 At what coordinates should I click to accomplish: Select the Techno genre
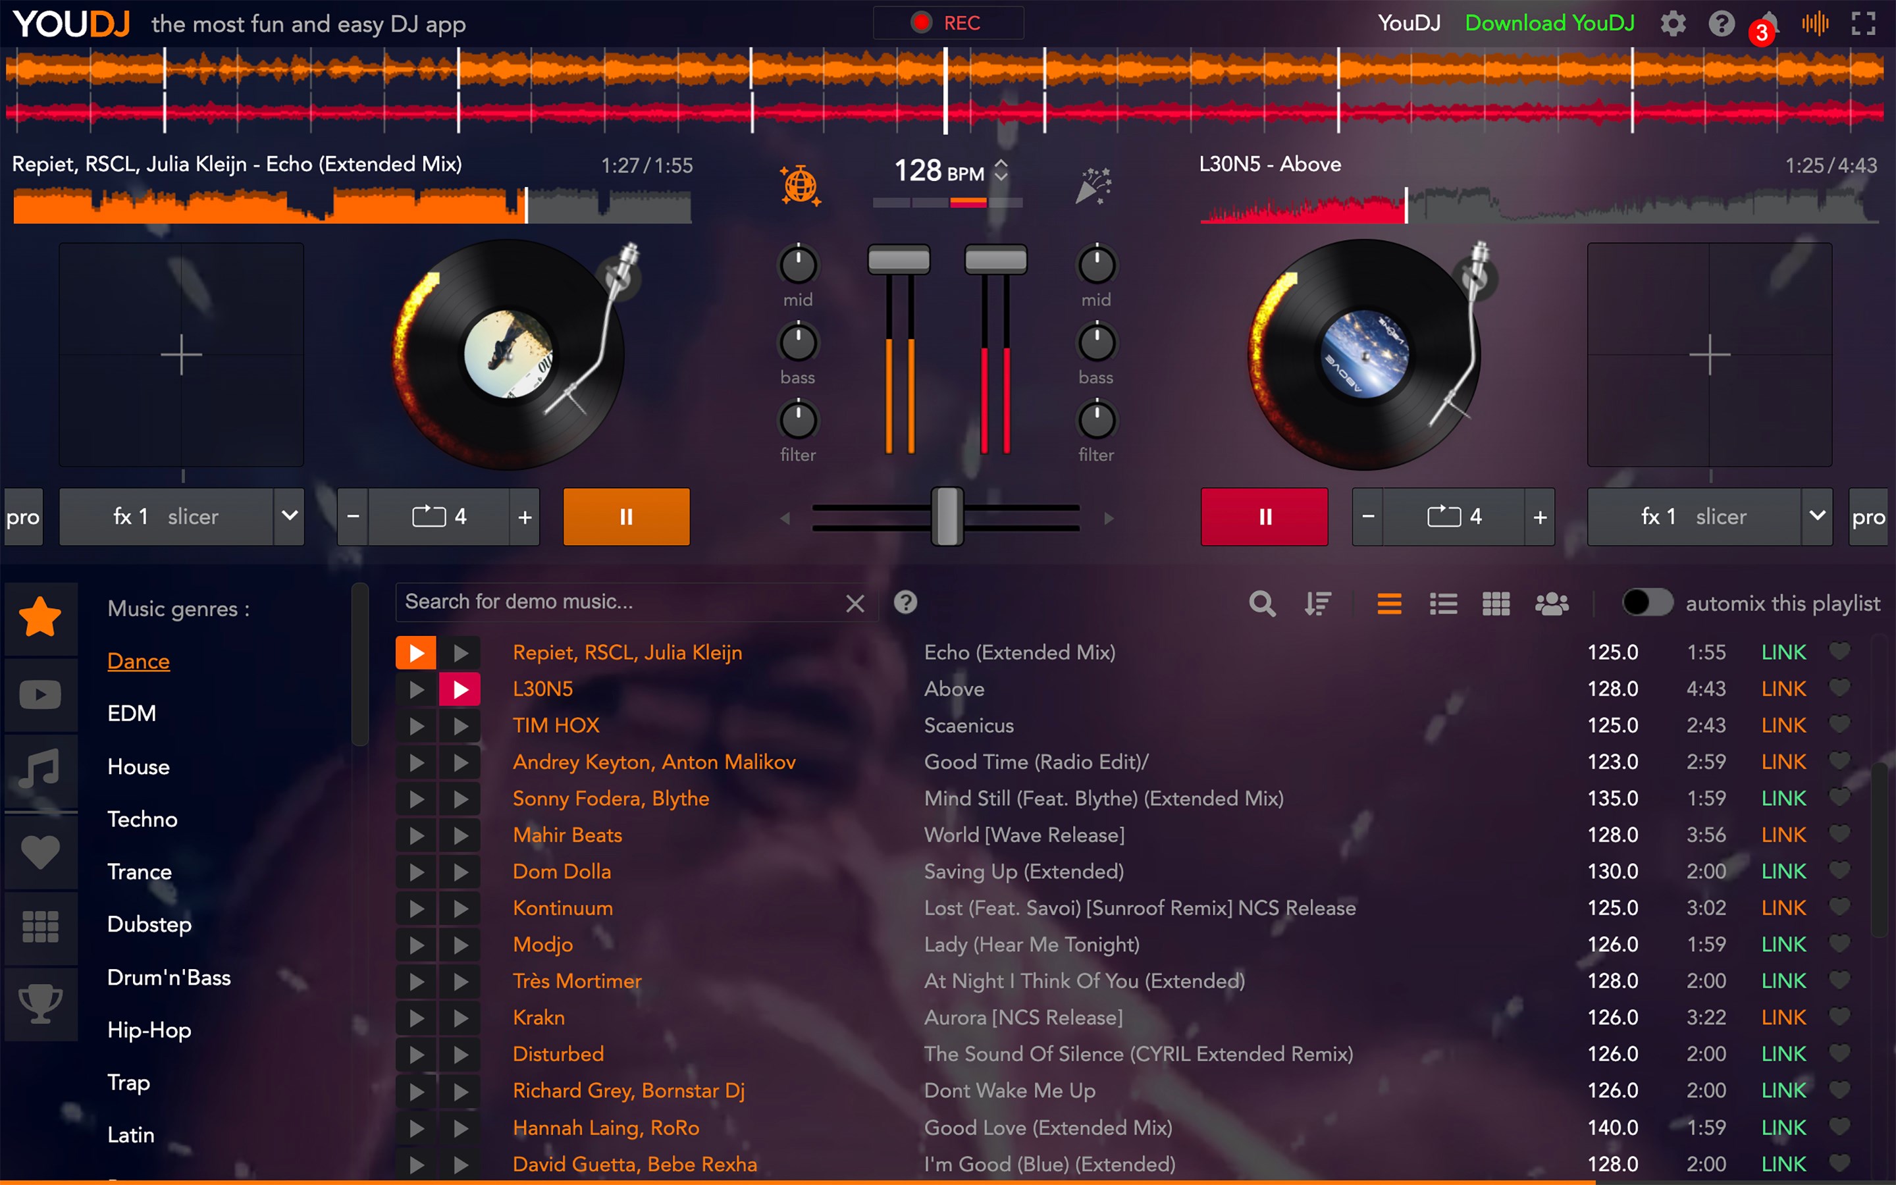point(143,819)
